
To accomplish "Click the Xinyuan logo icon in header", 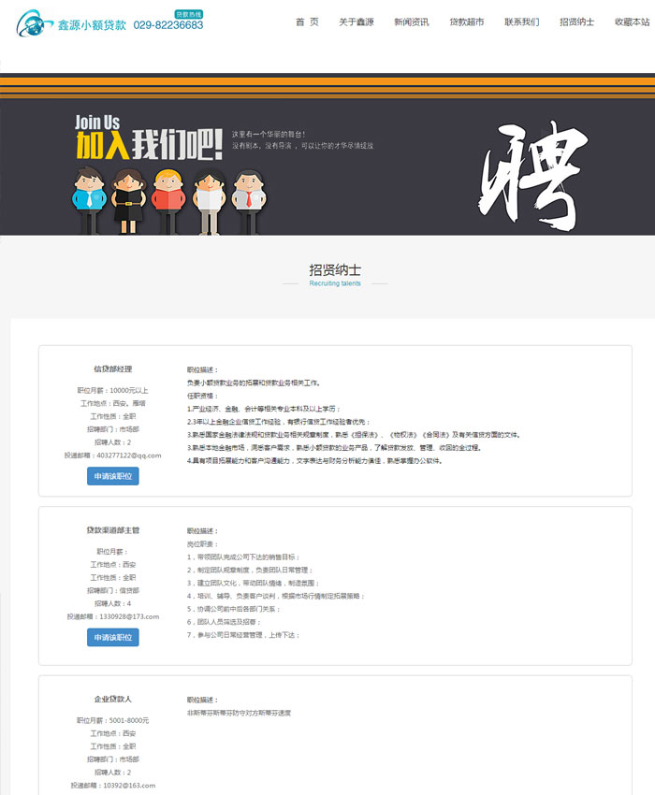I will click(34, 22).
